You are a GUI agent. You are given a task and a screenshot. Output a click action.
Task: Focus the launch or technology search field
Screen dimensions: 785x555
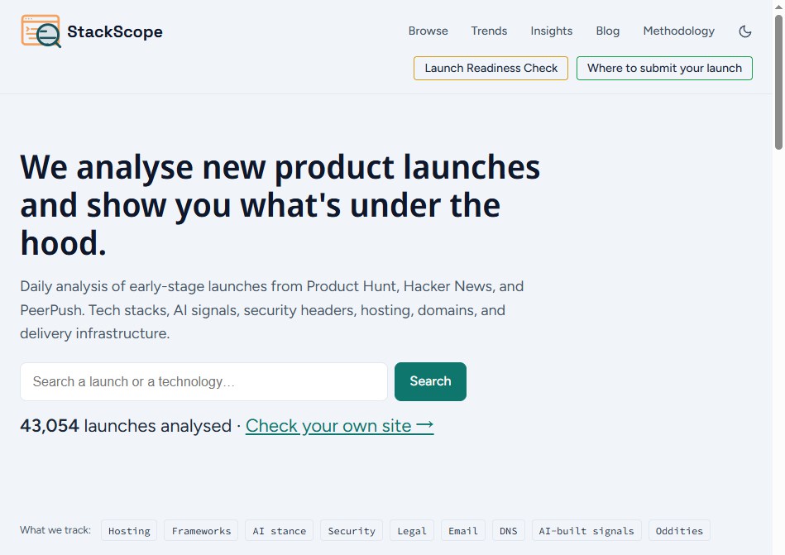pos(203,381)
